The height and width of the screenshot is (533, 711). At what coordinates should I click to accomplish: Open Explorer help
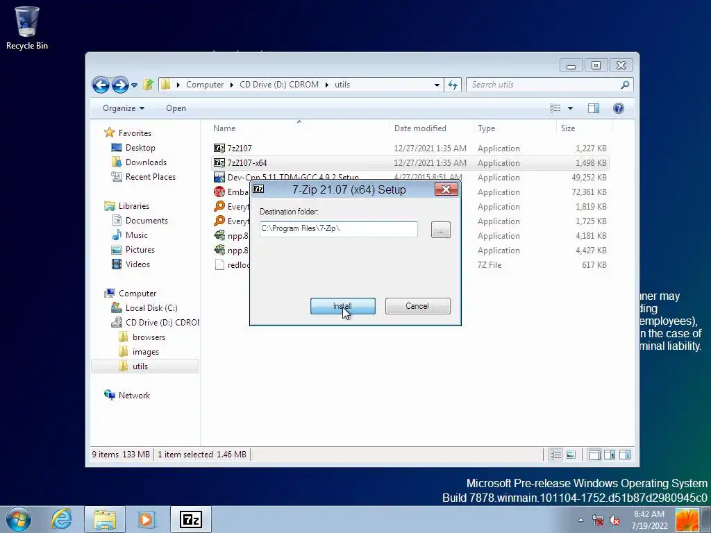619,108
